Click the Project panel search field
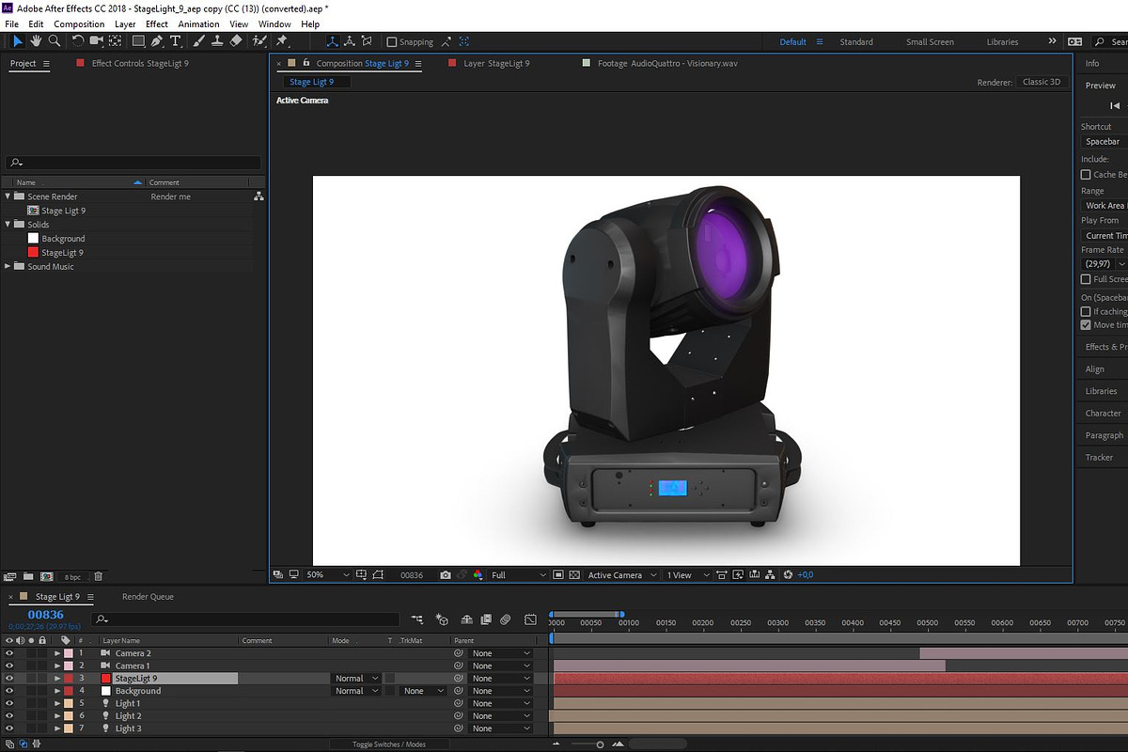 tap(133, 163)
